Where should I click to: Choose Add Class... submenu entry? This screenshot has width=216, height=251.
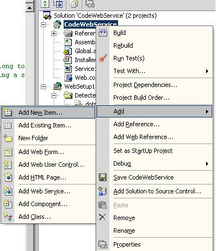pos(48,217)
